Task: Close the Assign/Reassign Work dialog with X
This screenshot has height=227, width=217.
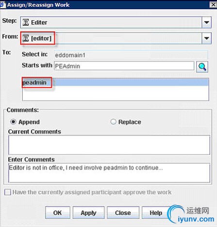Action: point(213,5)
